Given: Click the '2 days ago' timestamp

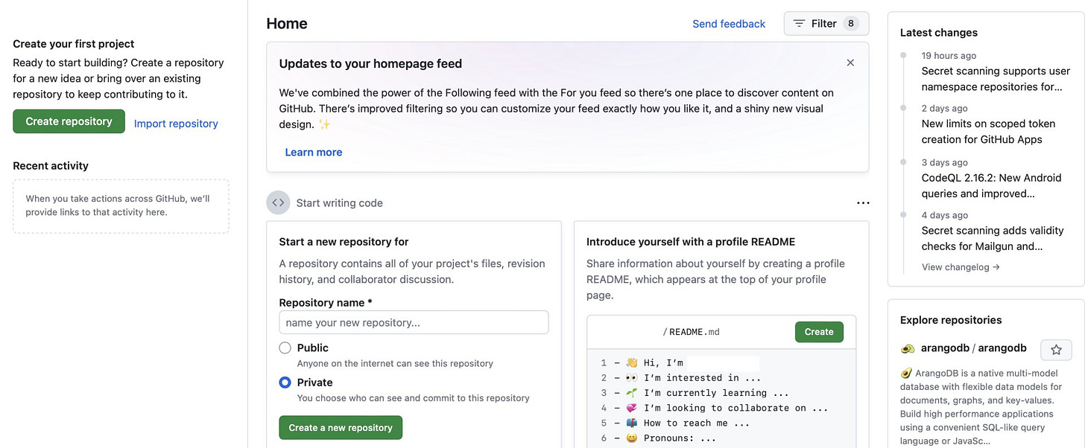Looking at the screenshot, I should pyautogui.click(x=945, y=108).
